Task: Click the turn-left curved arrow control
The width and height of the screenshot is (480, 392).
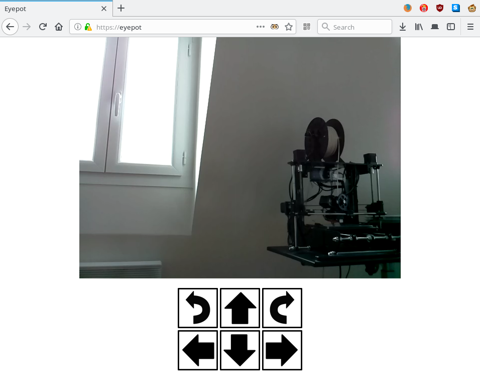Action: [198, 308]
